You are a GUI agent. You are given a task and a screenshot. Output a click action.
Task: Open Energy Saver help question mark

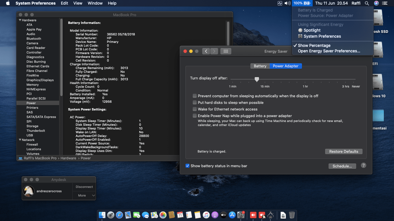(x=363, y=165)
